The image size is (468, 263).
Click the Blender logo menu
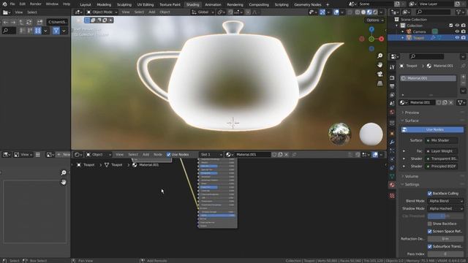[4, 4]
